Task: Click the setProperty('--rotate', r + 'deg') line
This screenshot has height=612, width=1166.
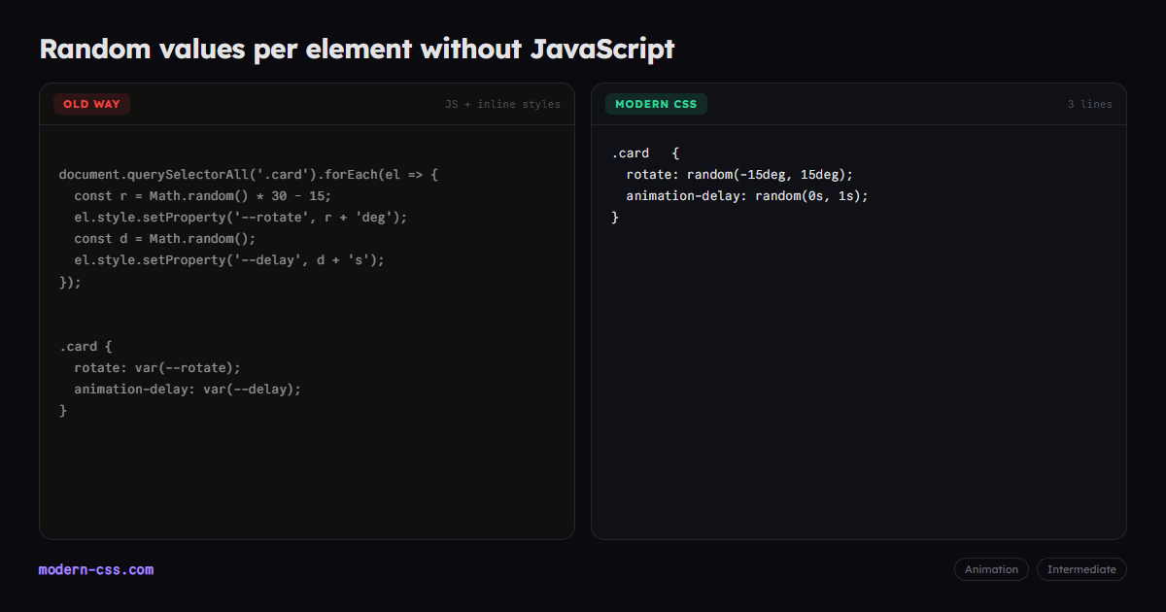Action: [241, 218]
